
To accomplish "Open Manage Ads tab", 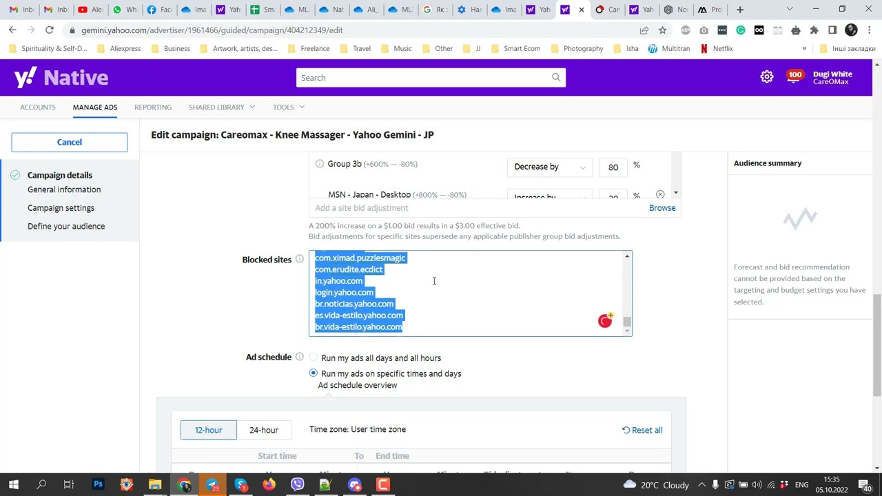I will (95, 107).
